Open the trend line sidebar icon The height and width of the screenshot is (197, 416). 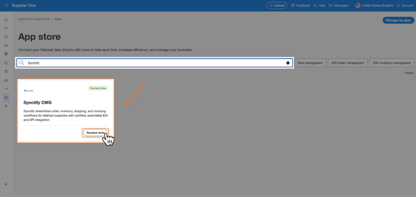point(6,89)
